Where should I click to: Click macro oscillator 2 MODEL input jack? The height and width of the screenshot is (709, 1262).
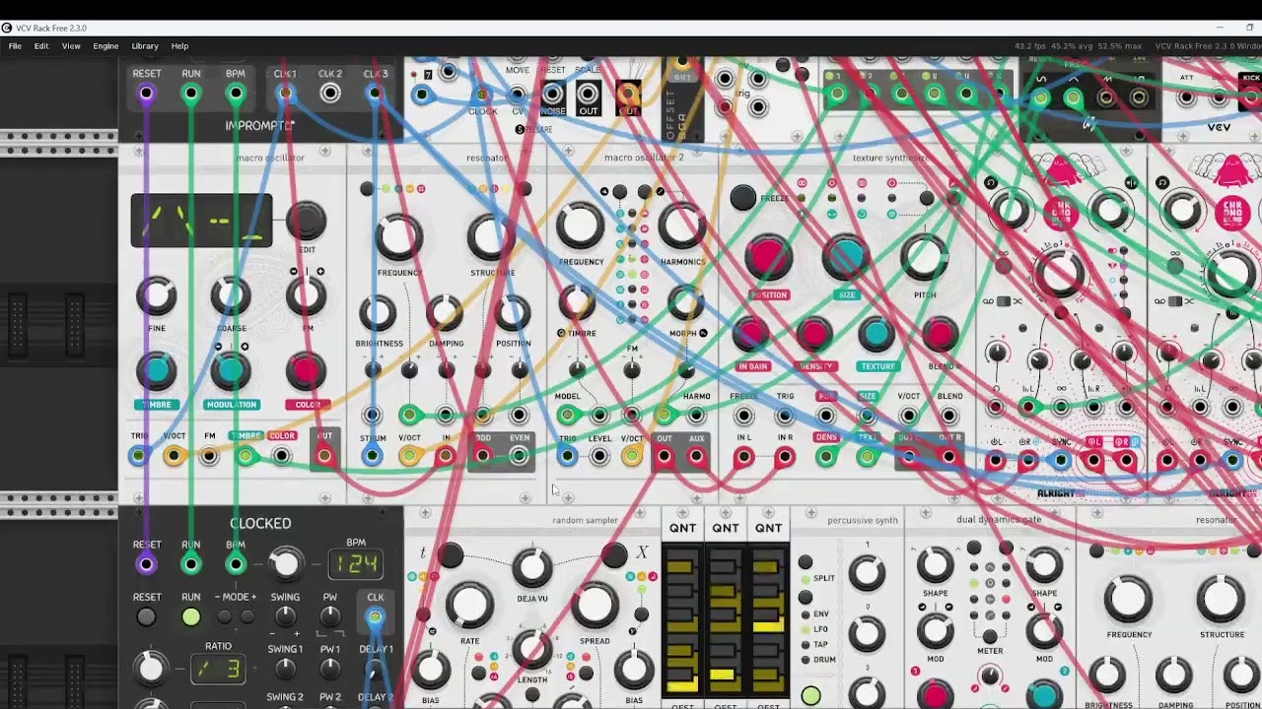[567, 416]
